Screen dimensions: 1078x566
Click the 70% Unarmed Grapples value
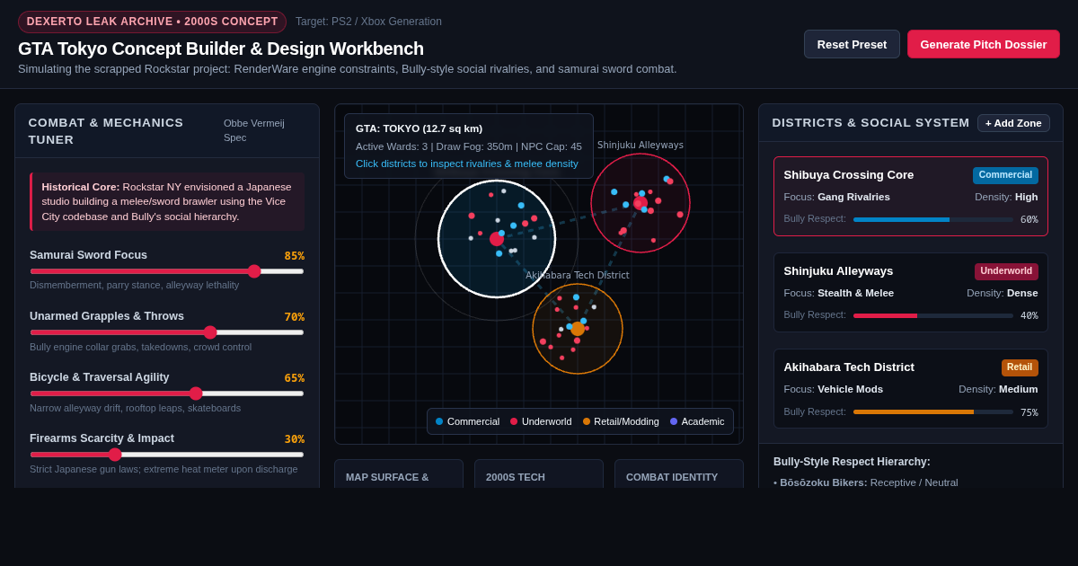pos(295,316)
